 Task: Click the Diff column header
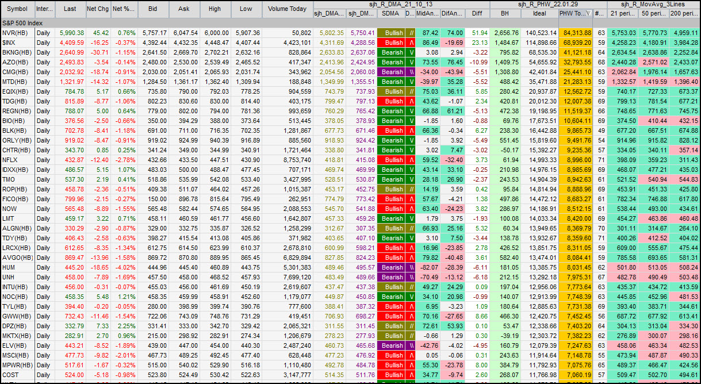(x=477, y=13)
